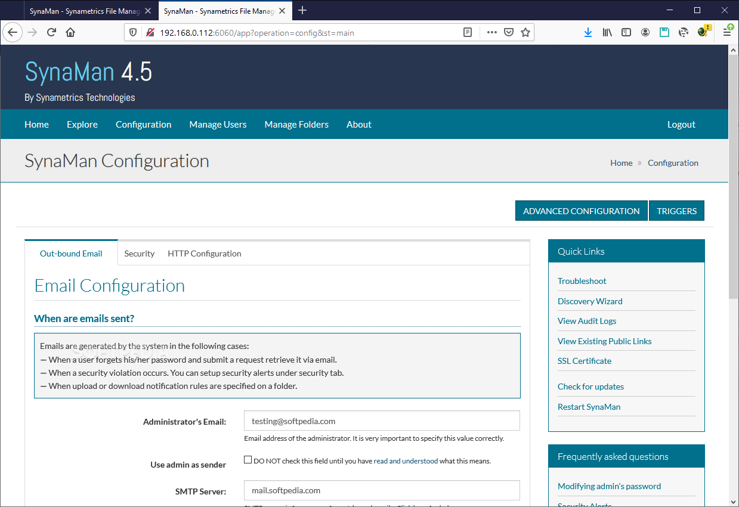Click the insecure connection padlock icon
This screenshot has width=739, height=507.
coord(150,32)
